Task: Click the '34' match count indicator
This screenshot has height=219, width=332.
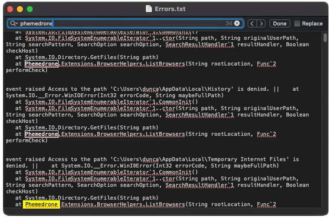Action: click(x=229, y=23)
